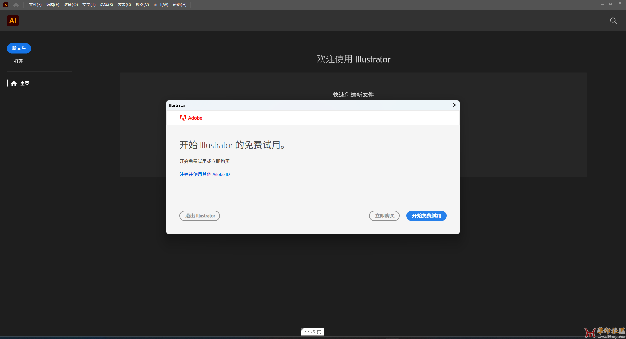Click the 快速创建新文件 text
The height and width of the screenshot is (339, 626).
click(353, 95)
